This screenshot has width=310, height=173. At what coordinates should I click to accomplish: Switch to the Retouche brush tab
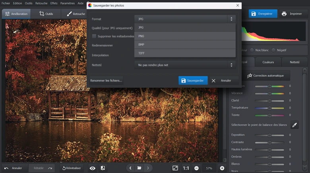coord(76,14)
